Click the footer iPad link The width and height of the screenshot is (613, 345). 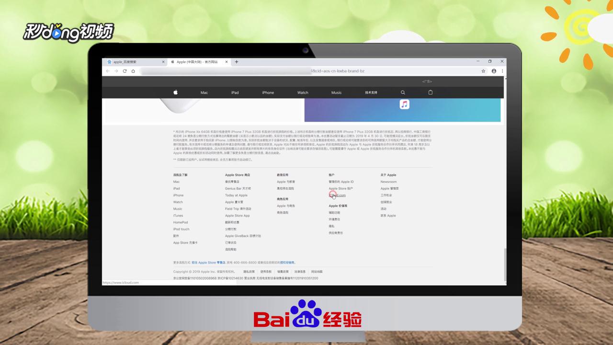176,188
